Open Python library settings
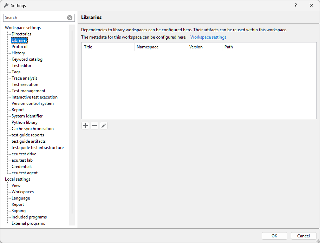320x243 pixels. point(25,122)
